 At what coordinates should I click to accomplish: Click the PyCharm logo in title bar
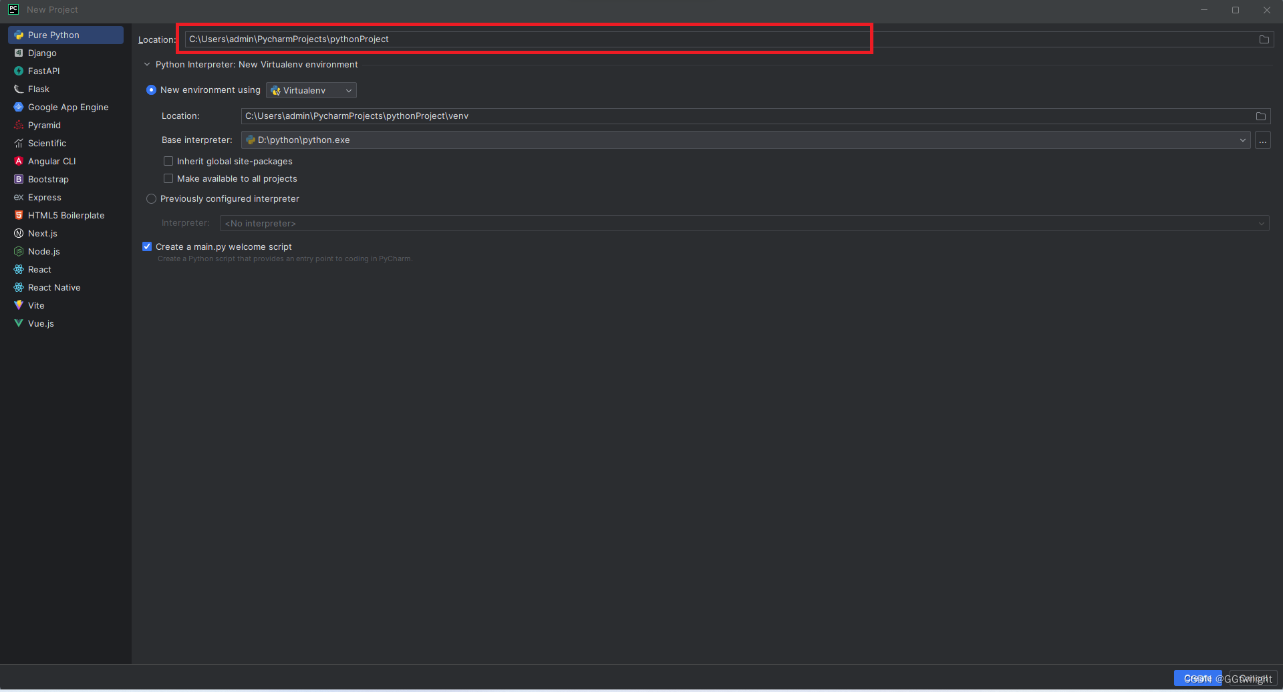(x=13, y=9)
